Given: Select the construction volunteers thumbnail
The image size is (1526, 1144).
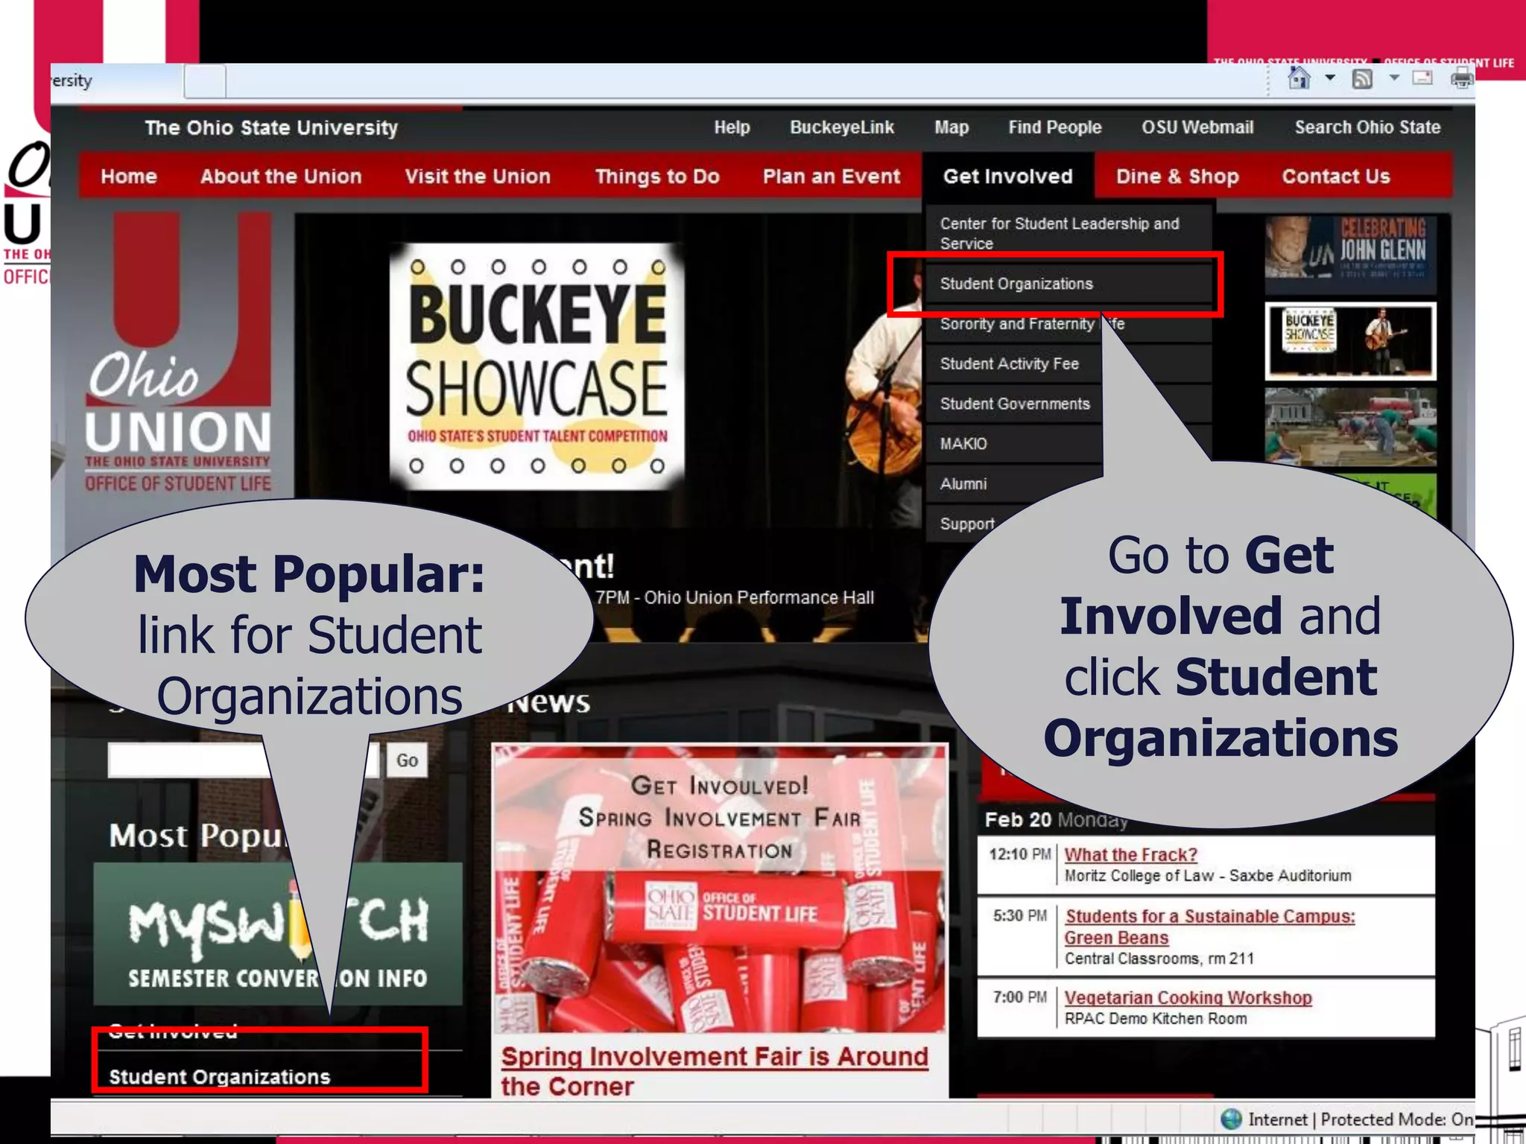Looking at the screenshot, I should [x=1350, y=426].
